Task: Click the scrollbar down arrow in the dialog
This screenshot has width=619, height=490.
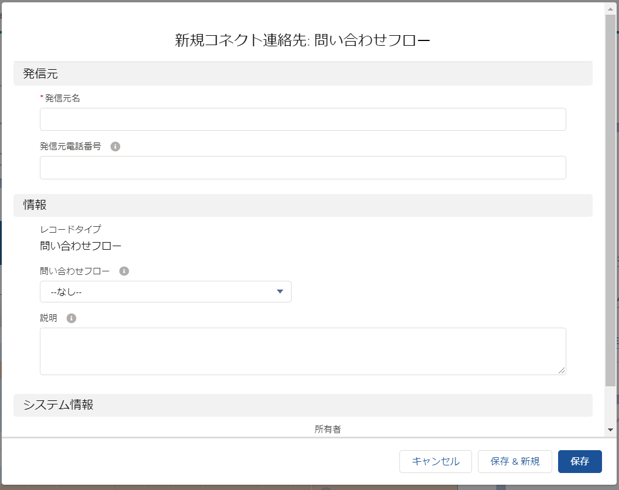Action: point(611,428)
